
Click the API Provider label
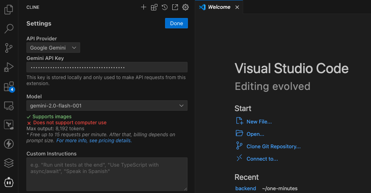pyautogui.click(x=42, y=38)
